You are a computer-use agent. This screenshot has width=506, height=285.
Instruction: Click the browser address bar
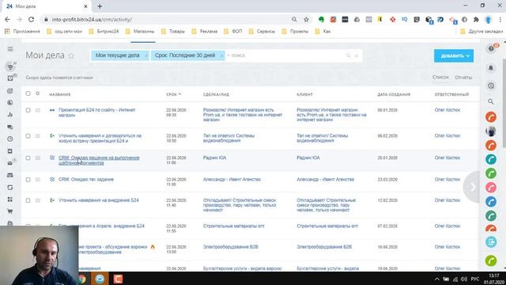coord(168,19)
